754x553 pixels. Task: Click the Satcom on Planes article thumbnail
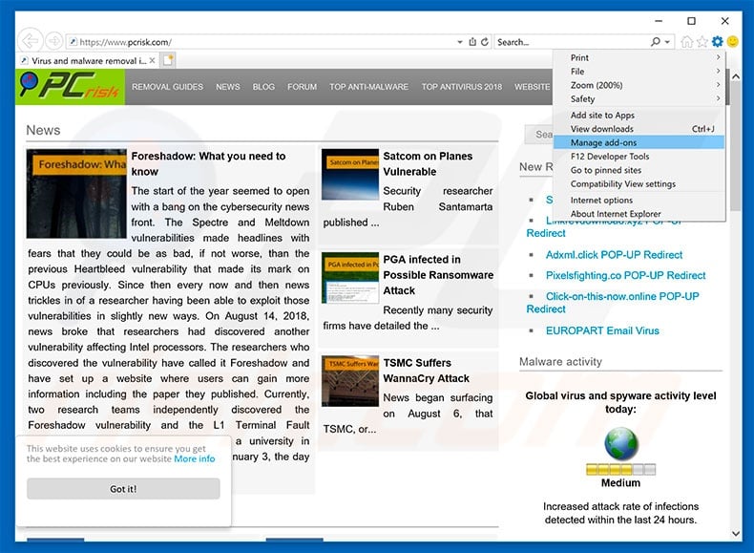click(x=350, y=175)
